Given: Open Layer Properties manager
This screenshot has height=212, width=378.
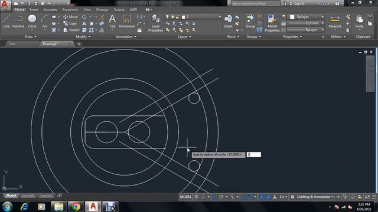Looking at the screenshot, I should 155,23.
